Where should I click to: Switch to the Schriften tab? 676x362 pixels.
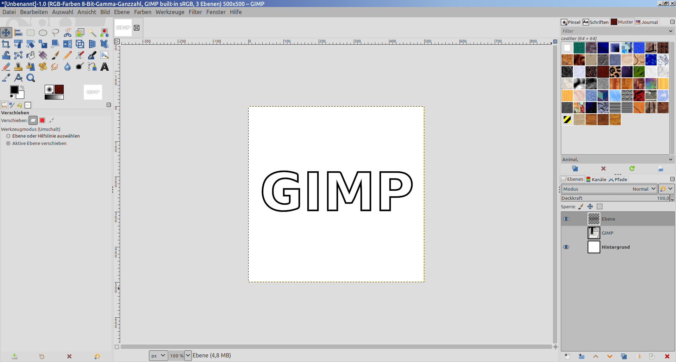pyautogui.click(x=596, y=22)
